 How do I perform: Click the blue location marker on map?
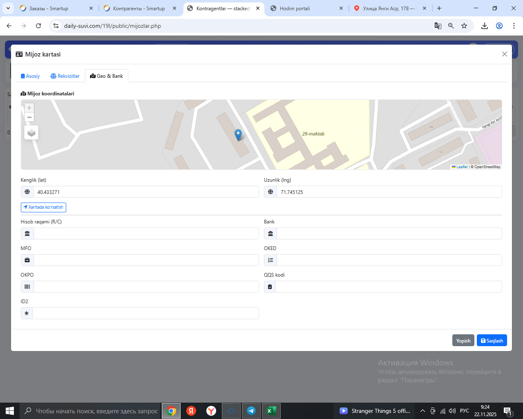[238, 134]
